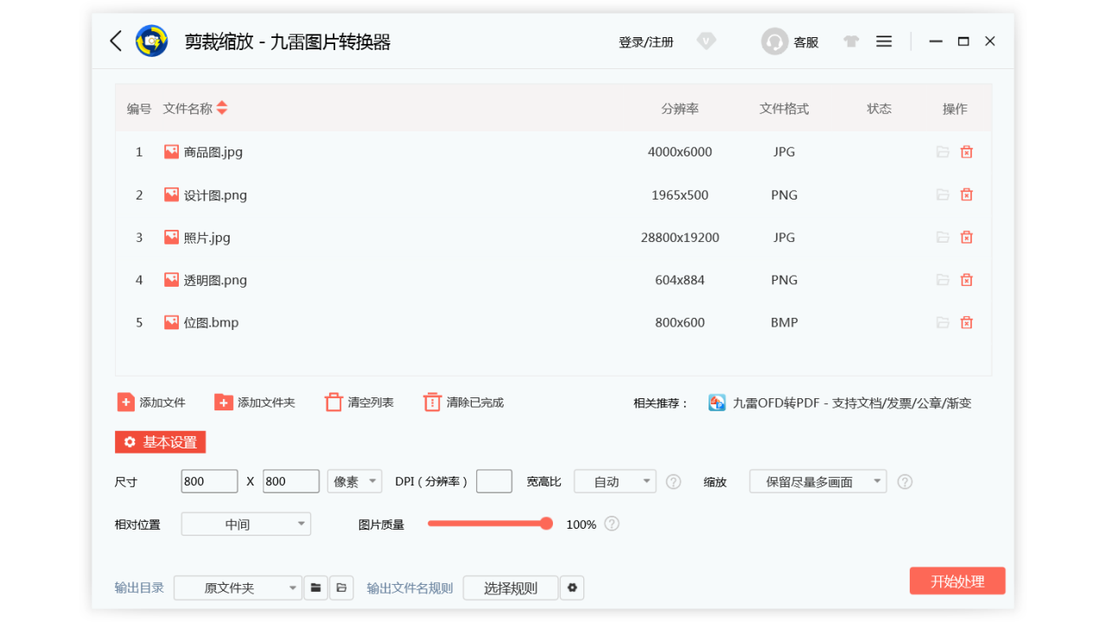This screenshot has width=1106, height=622.
Task: Open the VIP diamond icon
Action: 706,41
